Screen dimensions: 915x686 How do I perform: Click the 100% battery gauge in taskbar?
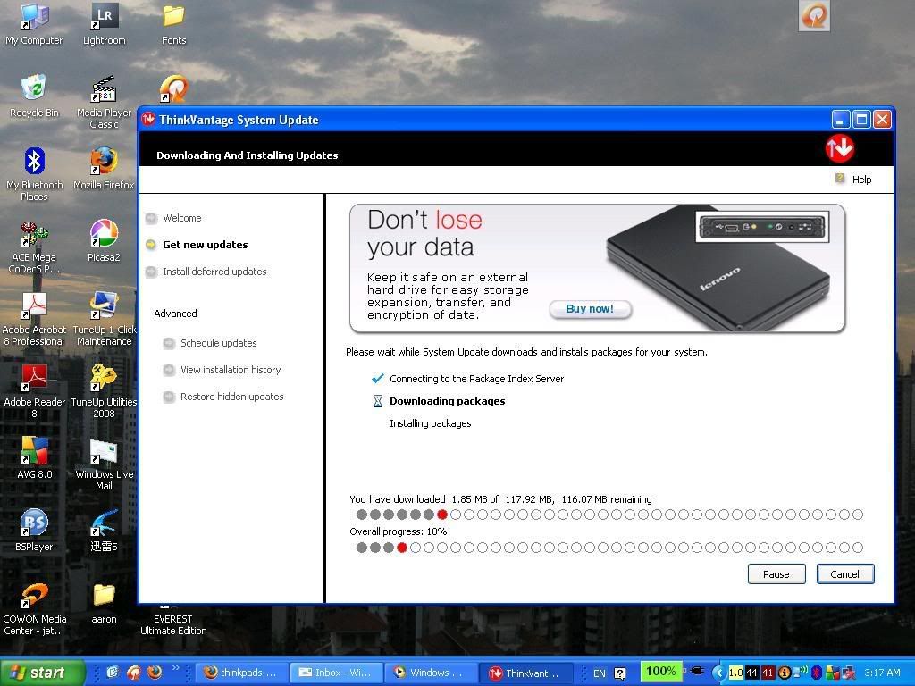point(660,672)
